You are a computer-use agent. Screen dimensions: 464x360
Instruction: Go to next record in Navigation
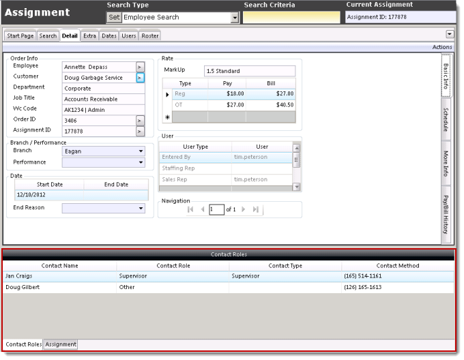click(243, 209)
